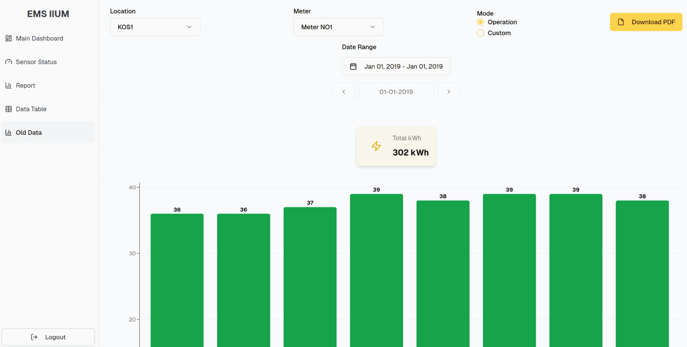
Task: Open the date range picker Jan 01, 2019
Action: (x=396, y=66)
